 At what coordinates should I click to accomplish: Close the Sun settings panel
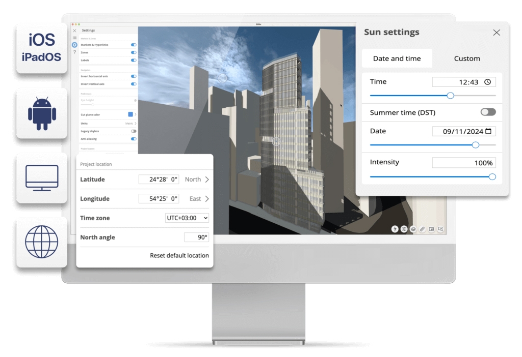click(x=497, y=32)
